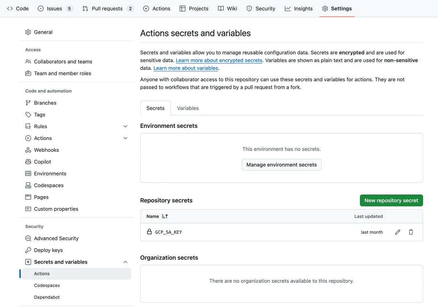Collapse Secrets and variables chevron

pos(126,262)
